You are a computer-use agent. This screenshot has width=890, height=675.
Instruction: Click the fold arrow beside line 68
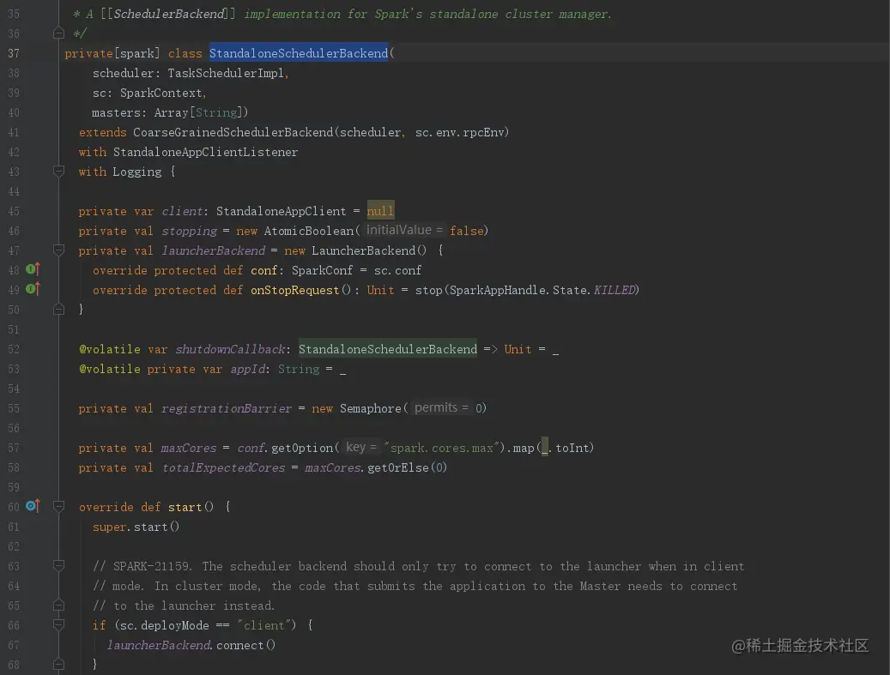coord(58,664)
